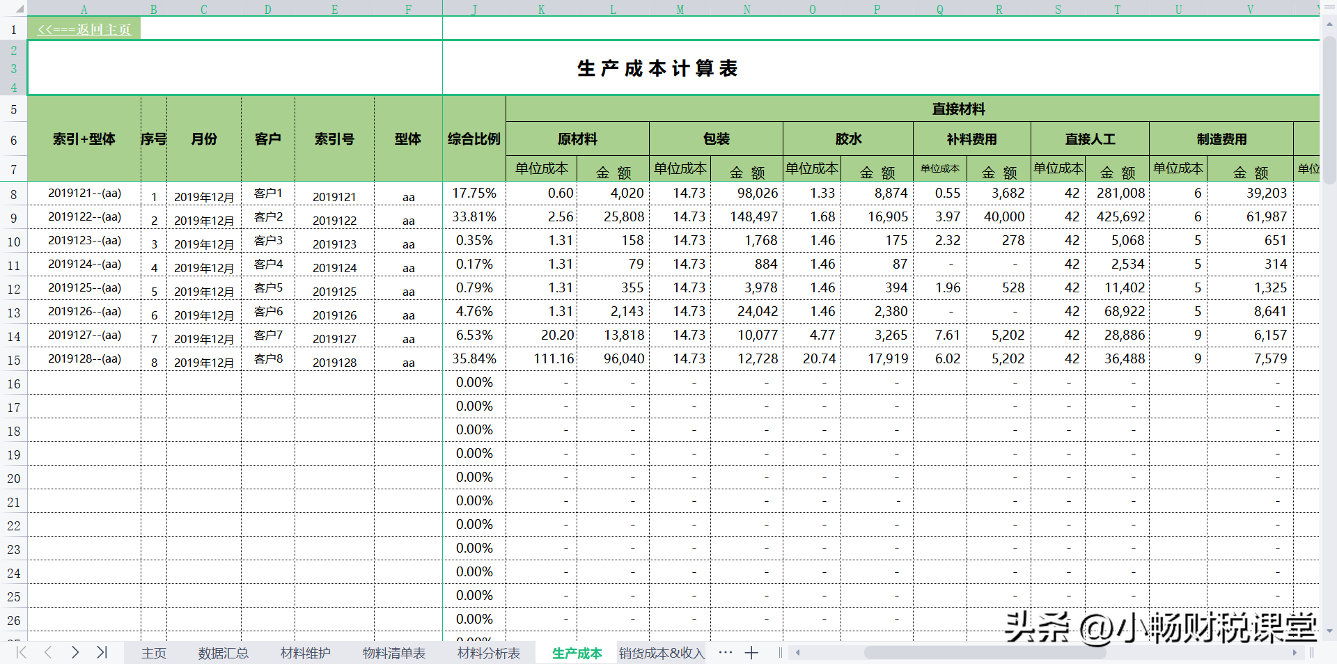1337x664 pixels.
Task: Add a new sheet with plus icon
Action: 751,653
